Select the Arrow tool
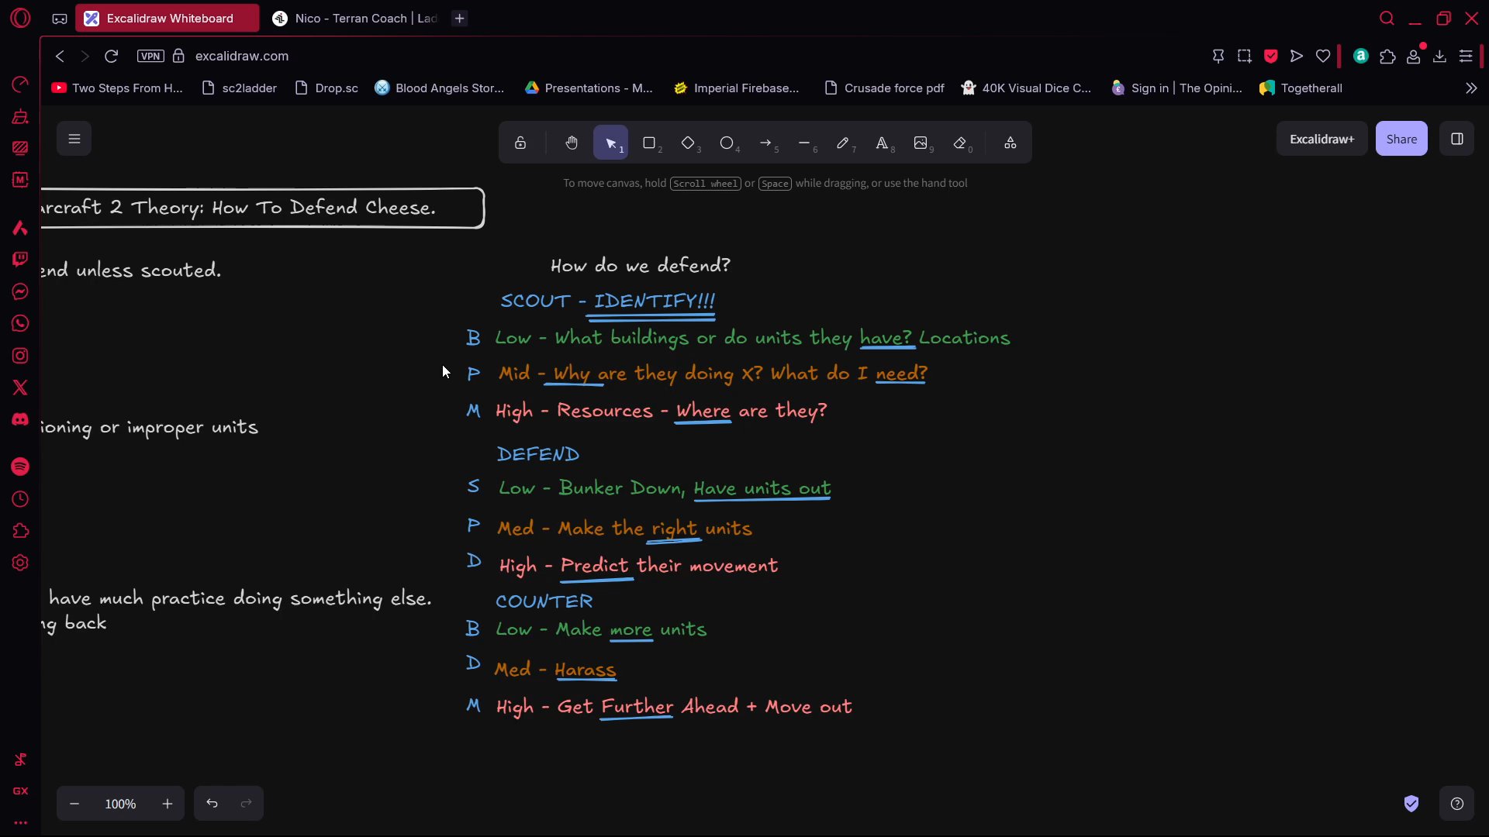Screen dimensions: 1489x837 [765, 143]
